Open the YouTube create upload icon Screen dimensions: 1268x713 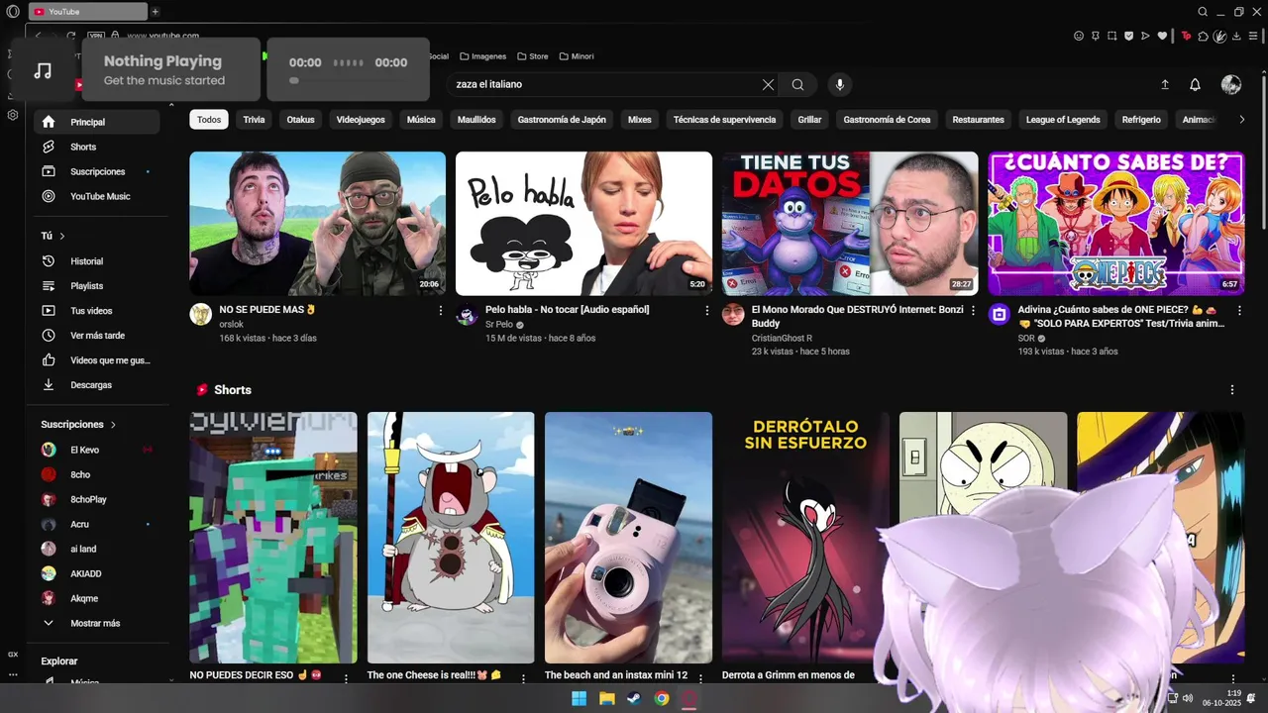click(x=1165, y=84)
